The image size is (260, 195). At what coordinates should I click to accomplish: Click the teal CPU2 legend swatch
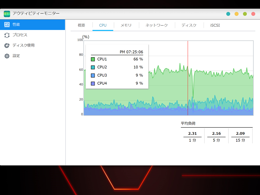[93, 67]
